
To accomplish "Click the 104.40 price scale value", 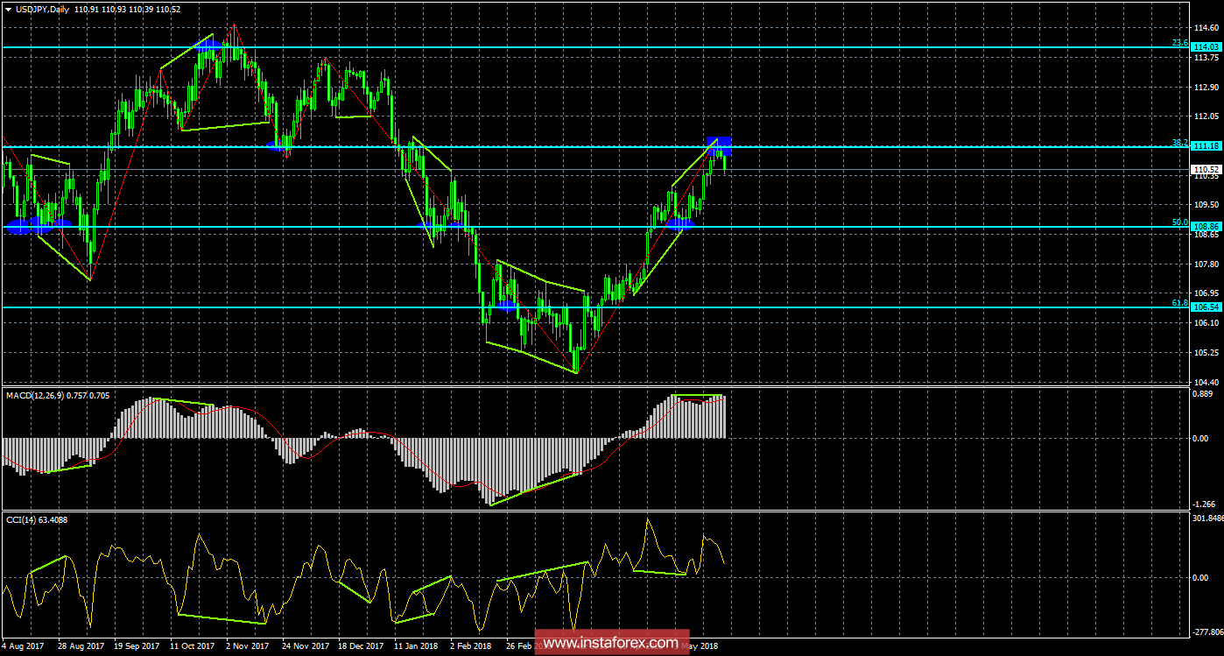I will click(x=1206, y=382).
